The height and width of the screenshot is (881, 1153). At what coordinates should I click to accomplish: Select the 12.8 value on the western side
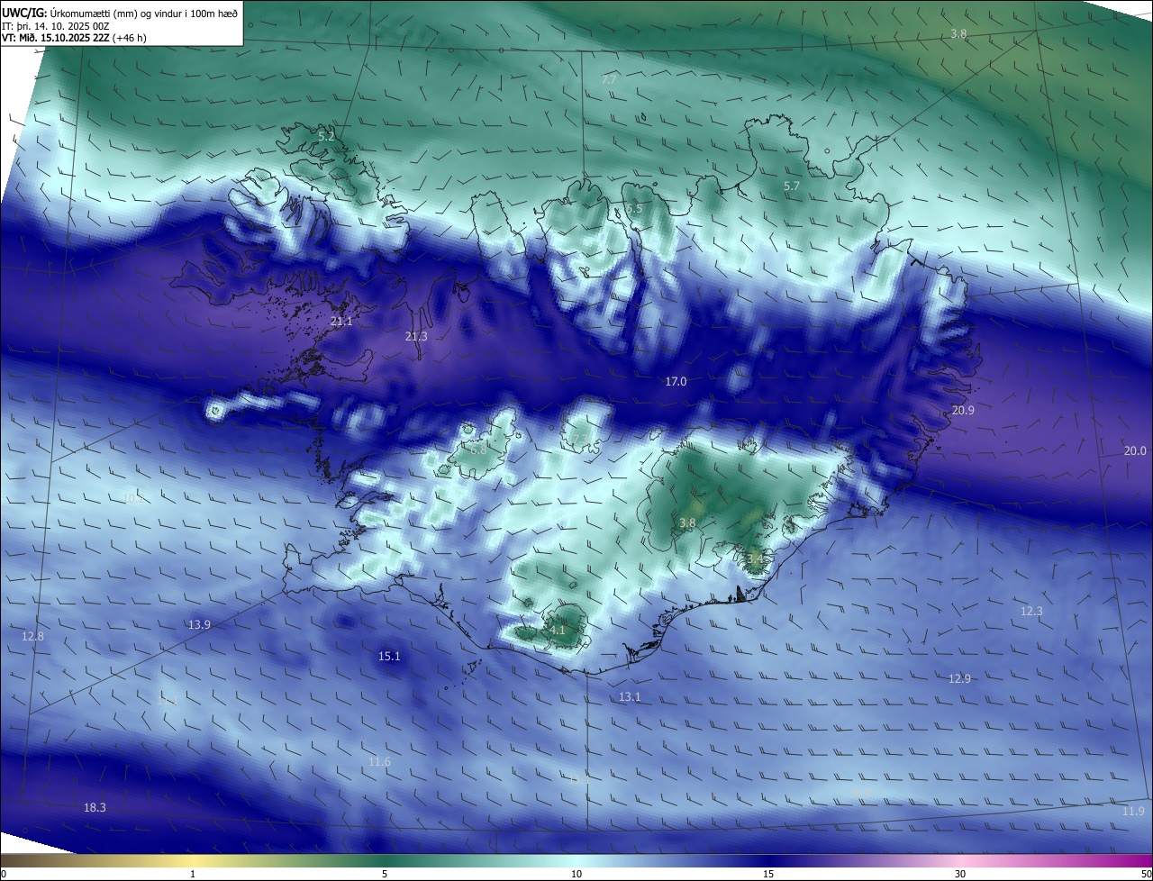tap(32, 637)
